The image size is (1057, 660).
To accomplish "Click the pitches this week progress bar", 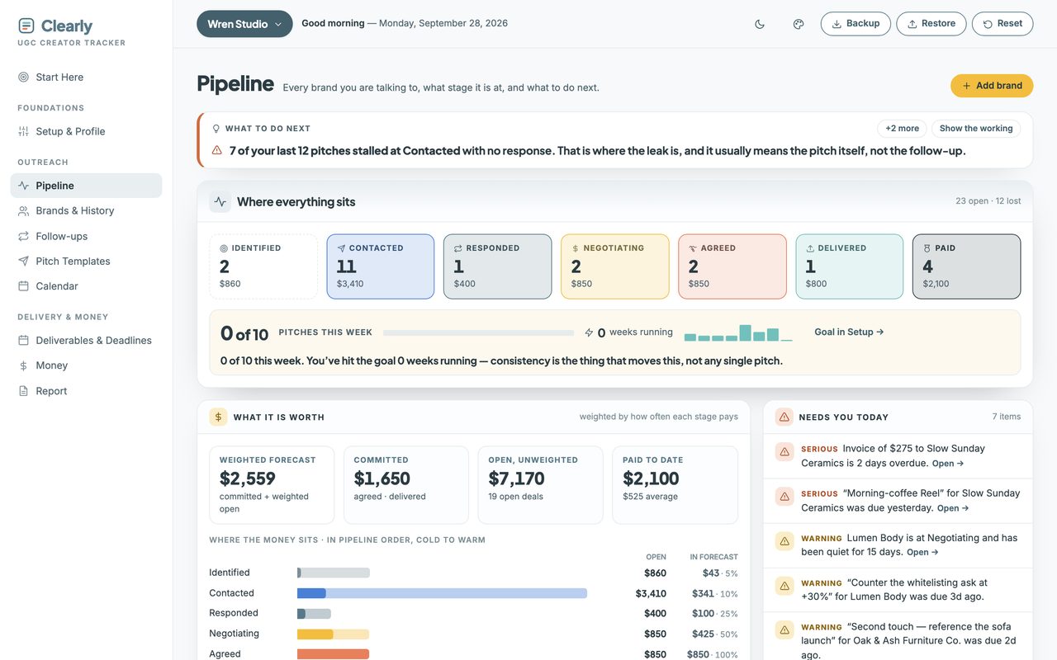I will [478, 332].
